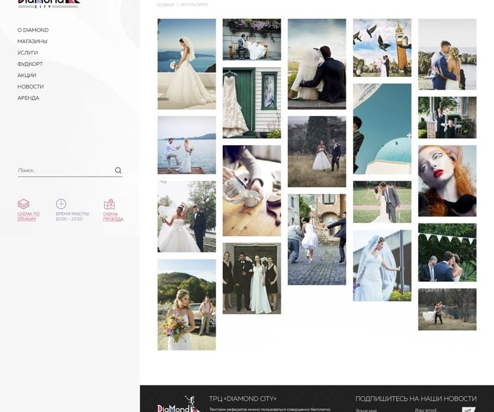Open the photo of a bride with a colorful bouquet
The width and height of the screenshot is (494, 412).
[187, 305]
